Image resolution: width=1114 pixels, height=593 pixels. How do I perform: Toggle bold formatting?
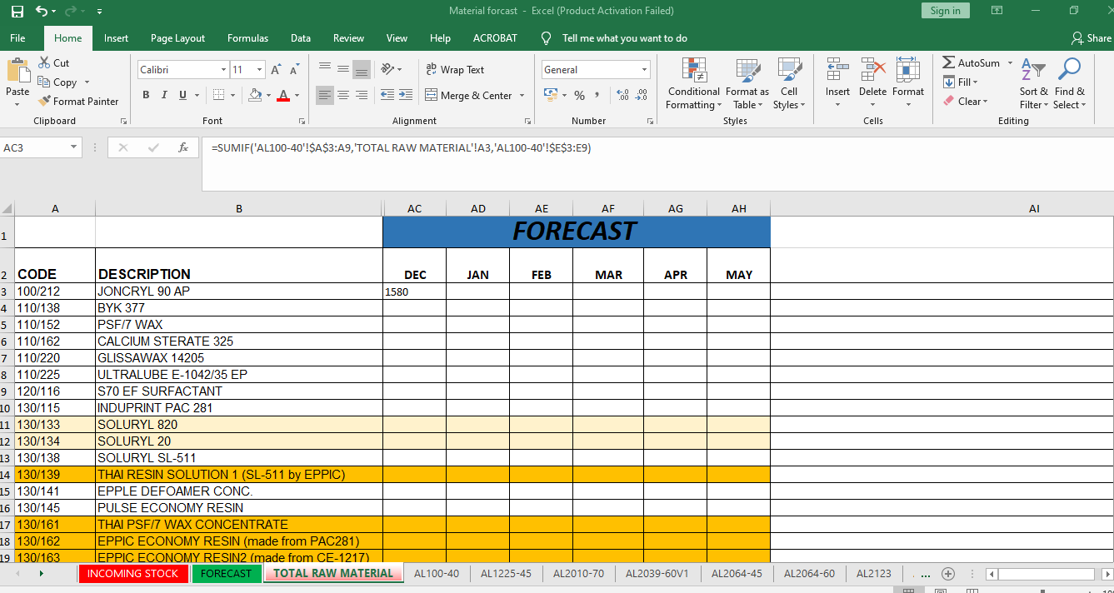146,95
